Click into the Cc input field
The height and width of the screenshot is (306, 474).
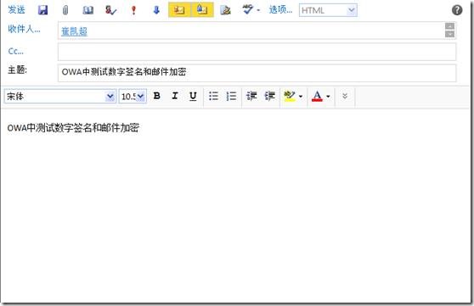coord(257,52)
